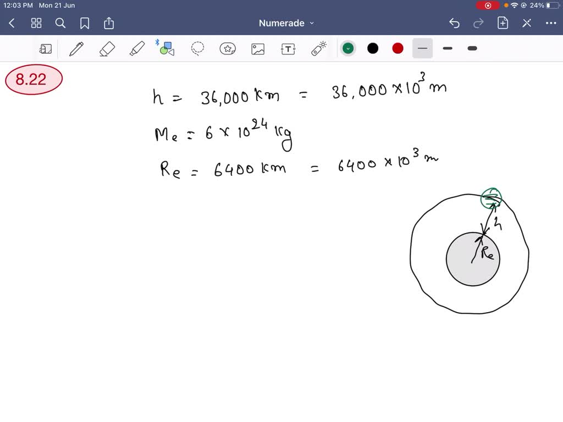Image resolution: width=563 pixels, height=422 pixels.
Task: Open the Shapes tool
Action: click(167, 48)
